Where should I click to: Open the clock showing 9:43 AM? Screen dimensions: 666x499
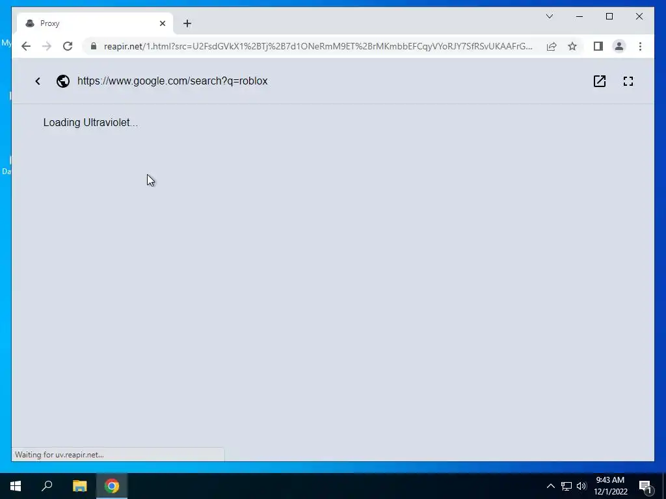[610, 486]
